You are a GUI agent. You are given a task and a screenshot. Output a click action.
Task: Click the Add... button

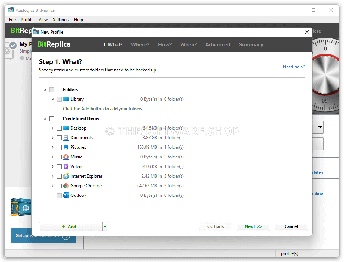tap(71, 227)
